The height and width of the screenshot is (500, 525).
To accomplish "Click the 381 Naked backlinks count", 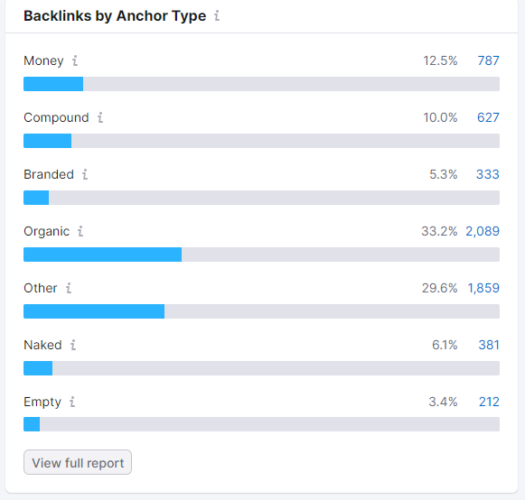I will tap(489, 345).
